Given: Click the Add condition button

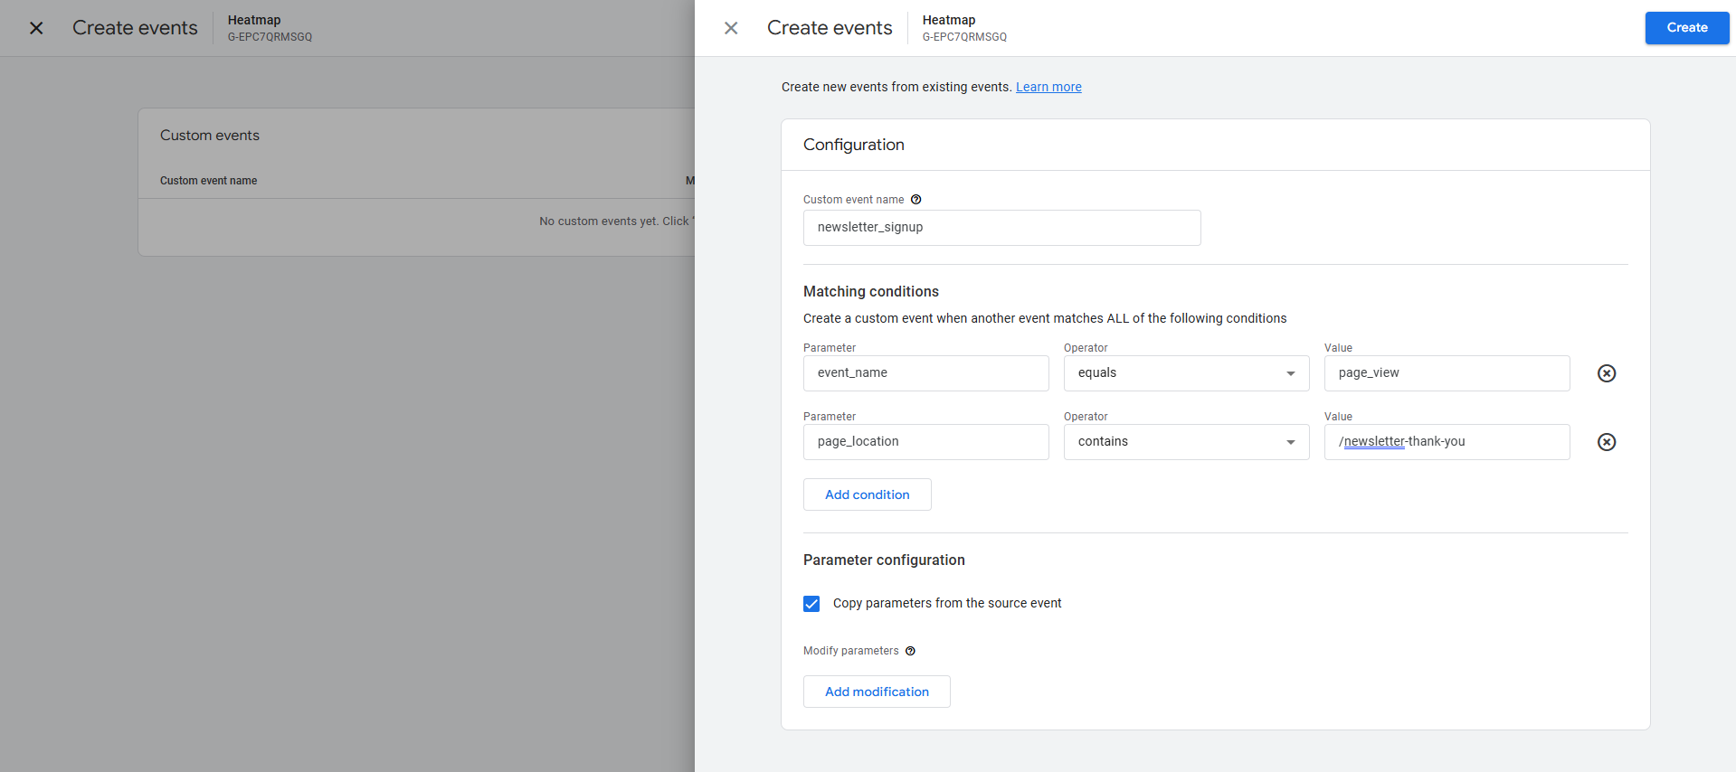Looking at the screenshot, I should (x=867, y=494).
